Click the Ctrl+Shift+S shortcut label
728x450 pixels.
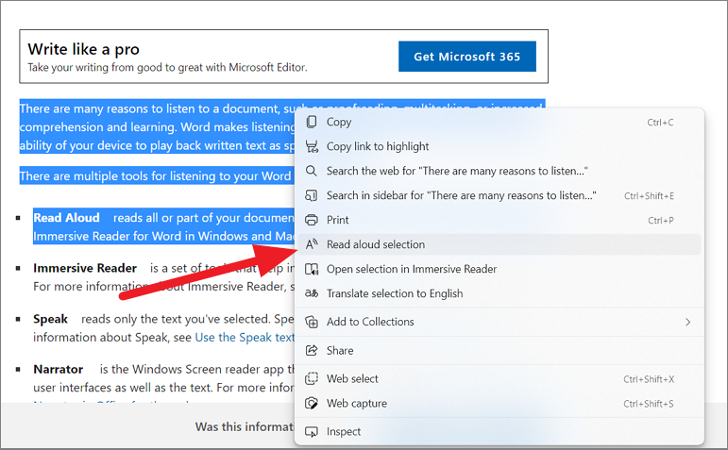(x=649, y=404)
